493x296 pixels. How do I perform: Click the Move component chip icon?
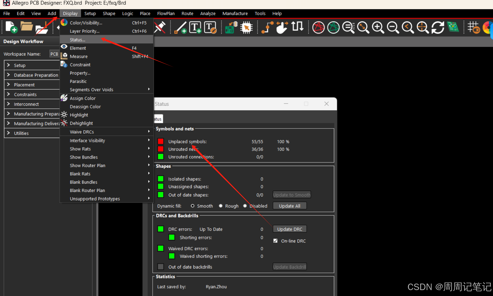[x=246, y=27]
